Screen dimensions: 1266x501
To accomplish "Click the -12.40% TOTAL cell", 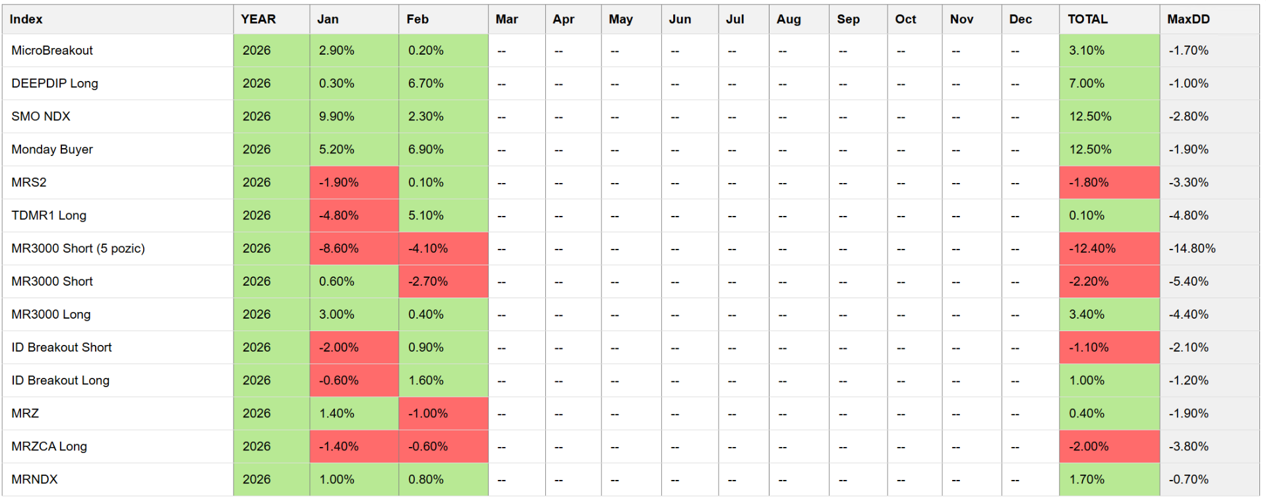I will pyautogui.click(x=1093, y=248).
